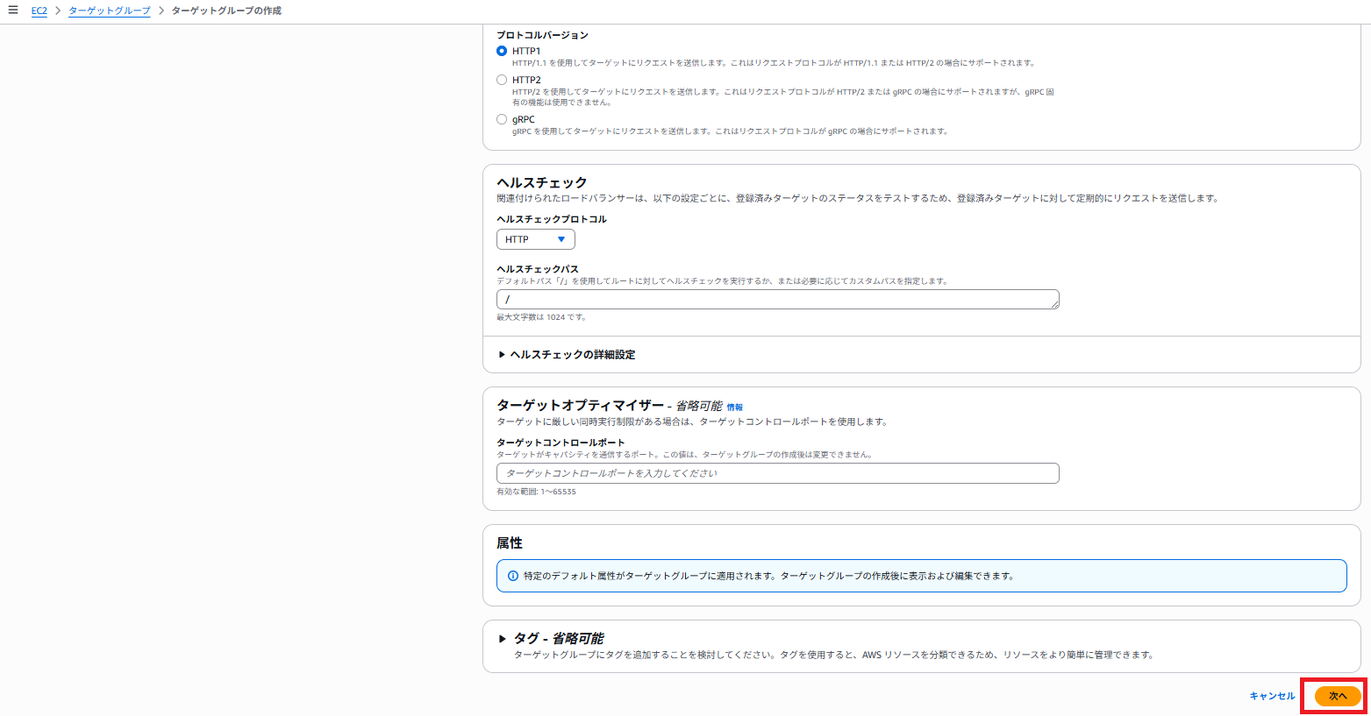Screen dimensions: 1371x716
Task: Choose the HTTP2 protocol version option
Action: pos(502,80)
